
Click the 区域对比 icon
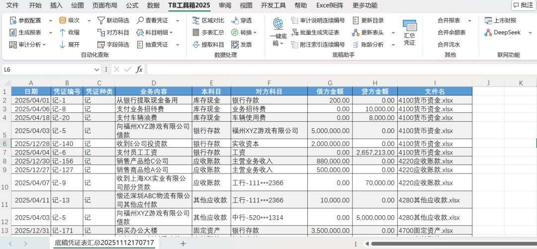pos(196,20)
